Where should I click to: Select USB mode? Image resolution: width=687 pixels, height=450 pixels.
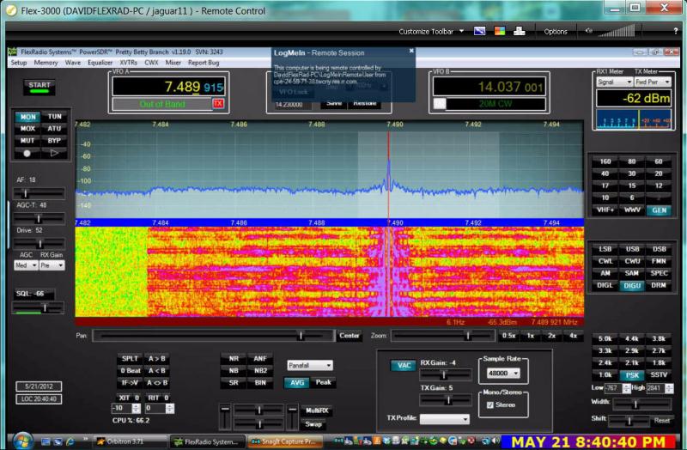pyautogui.click(x=632, y=249)
